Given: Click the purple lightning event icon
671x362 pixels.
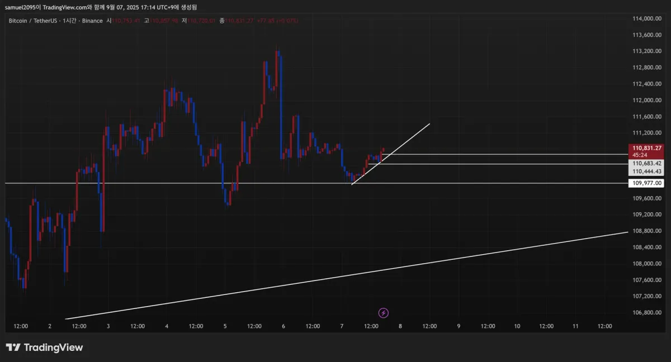Looking at the screenshot, I should 384,313.
